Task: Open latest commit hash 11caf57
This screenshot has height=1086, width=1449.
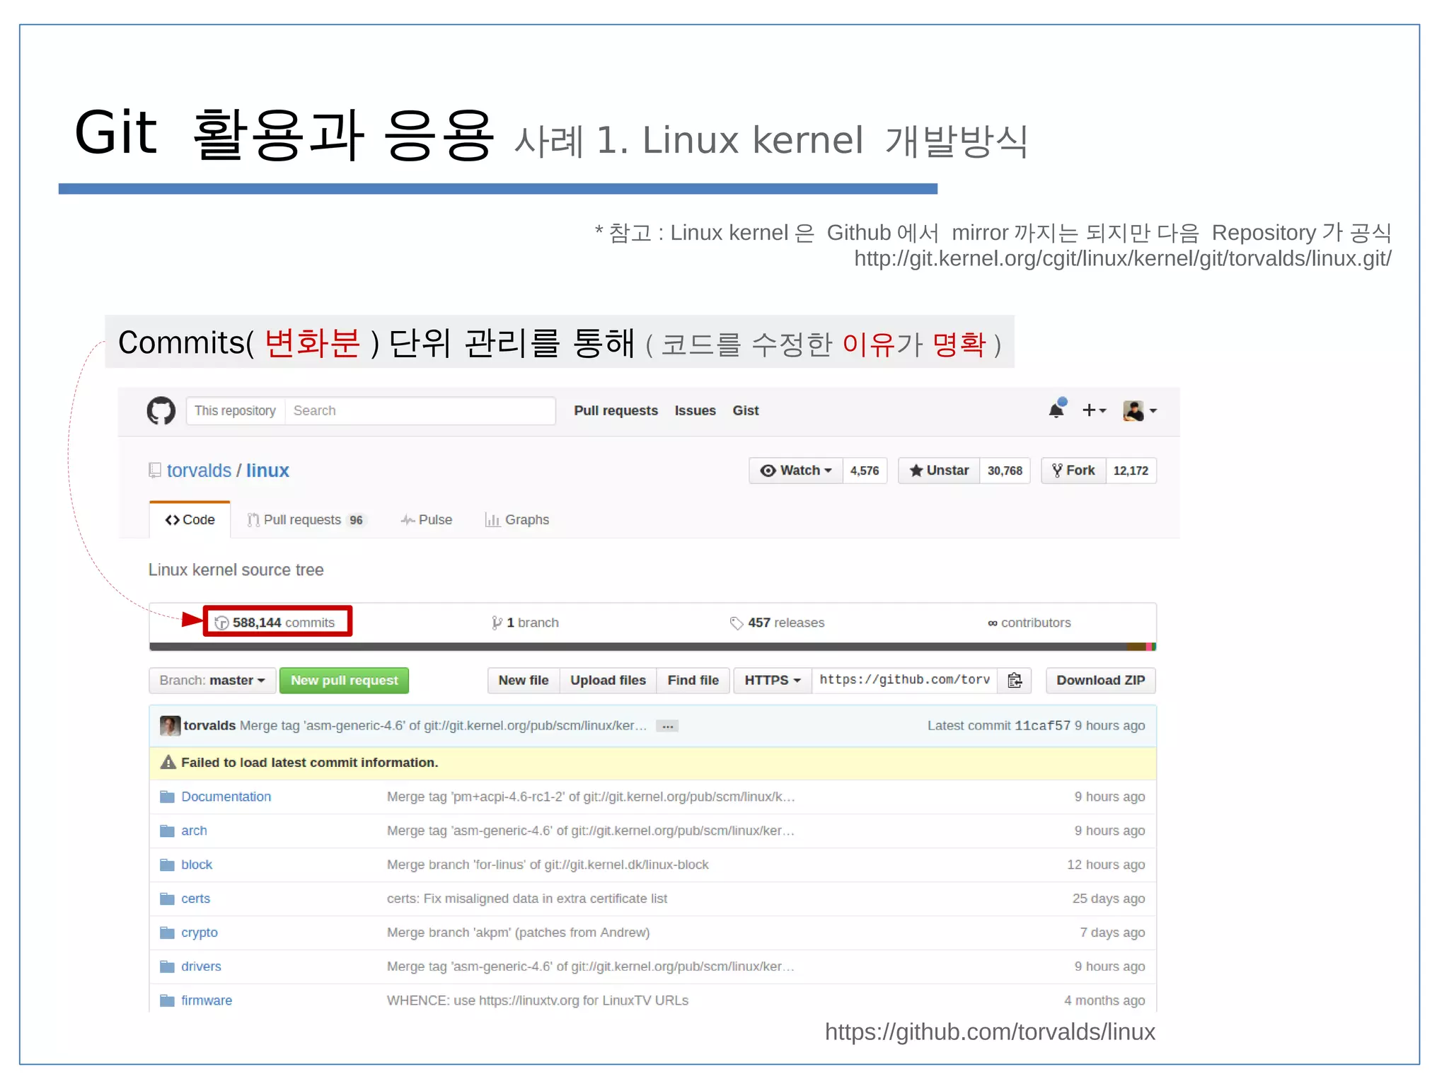Action: point(1042,726)
